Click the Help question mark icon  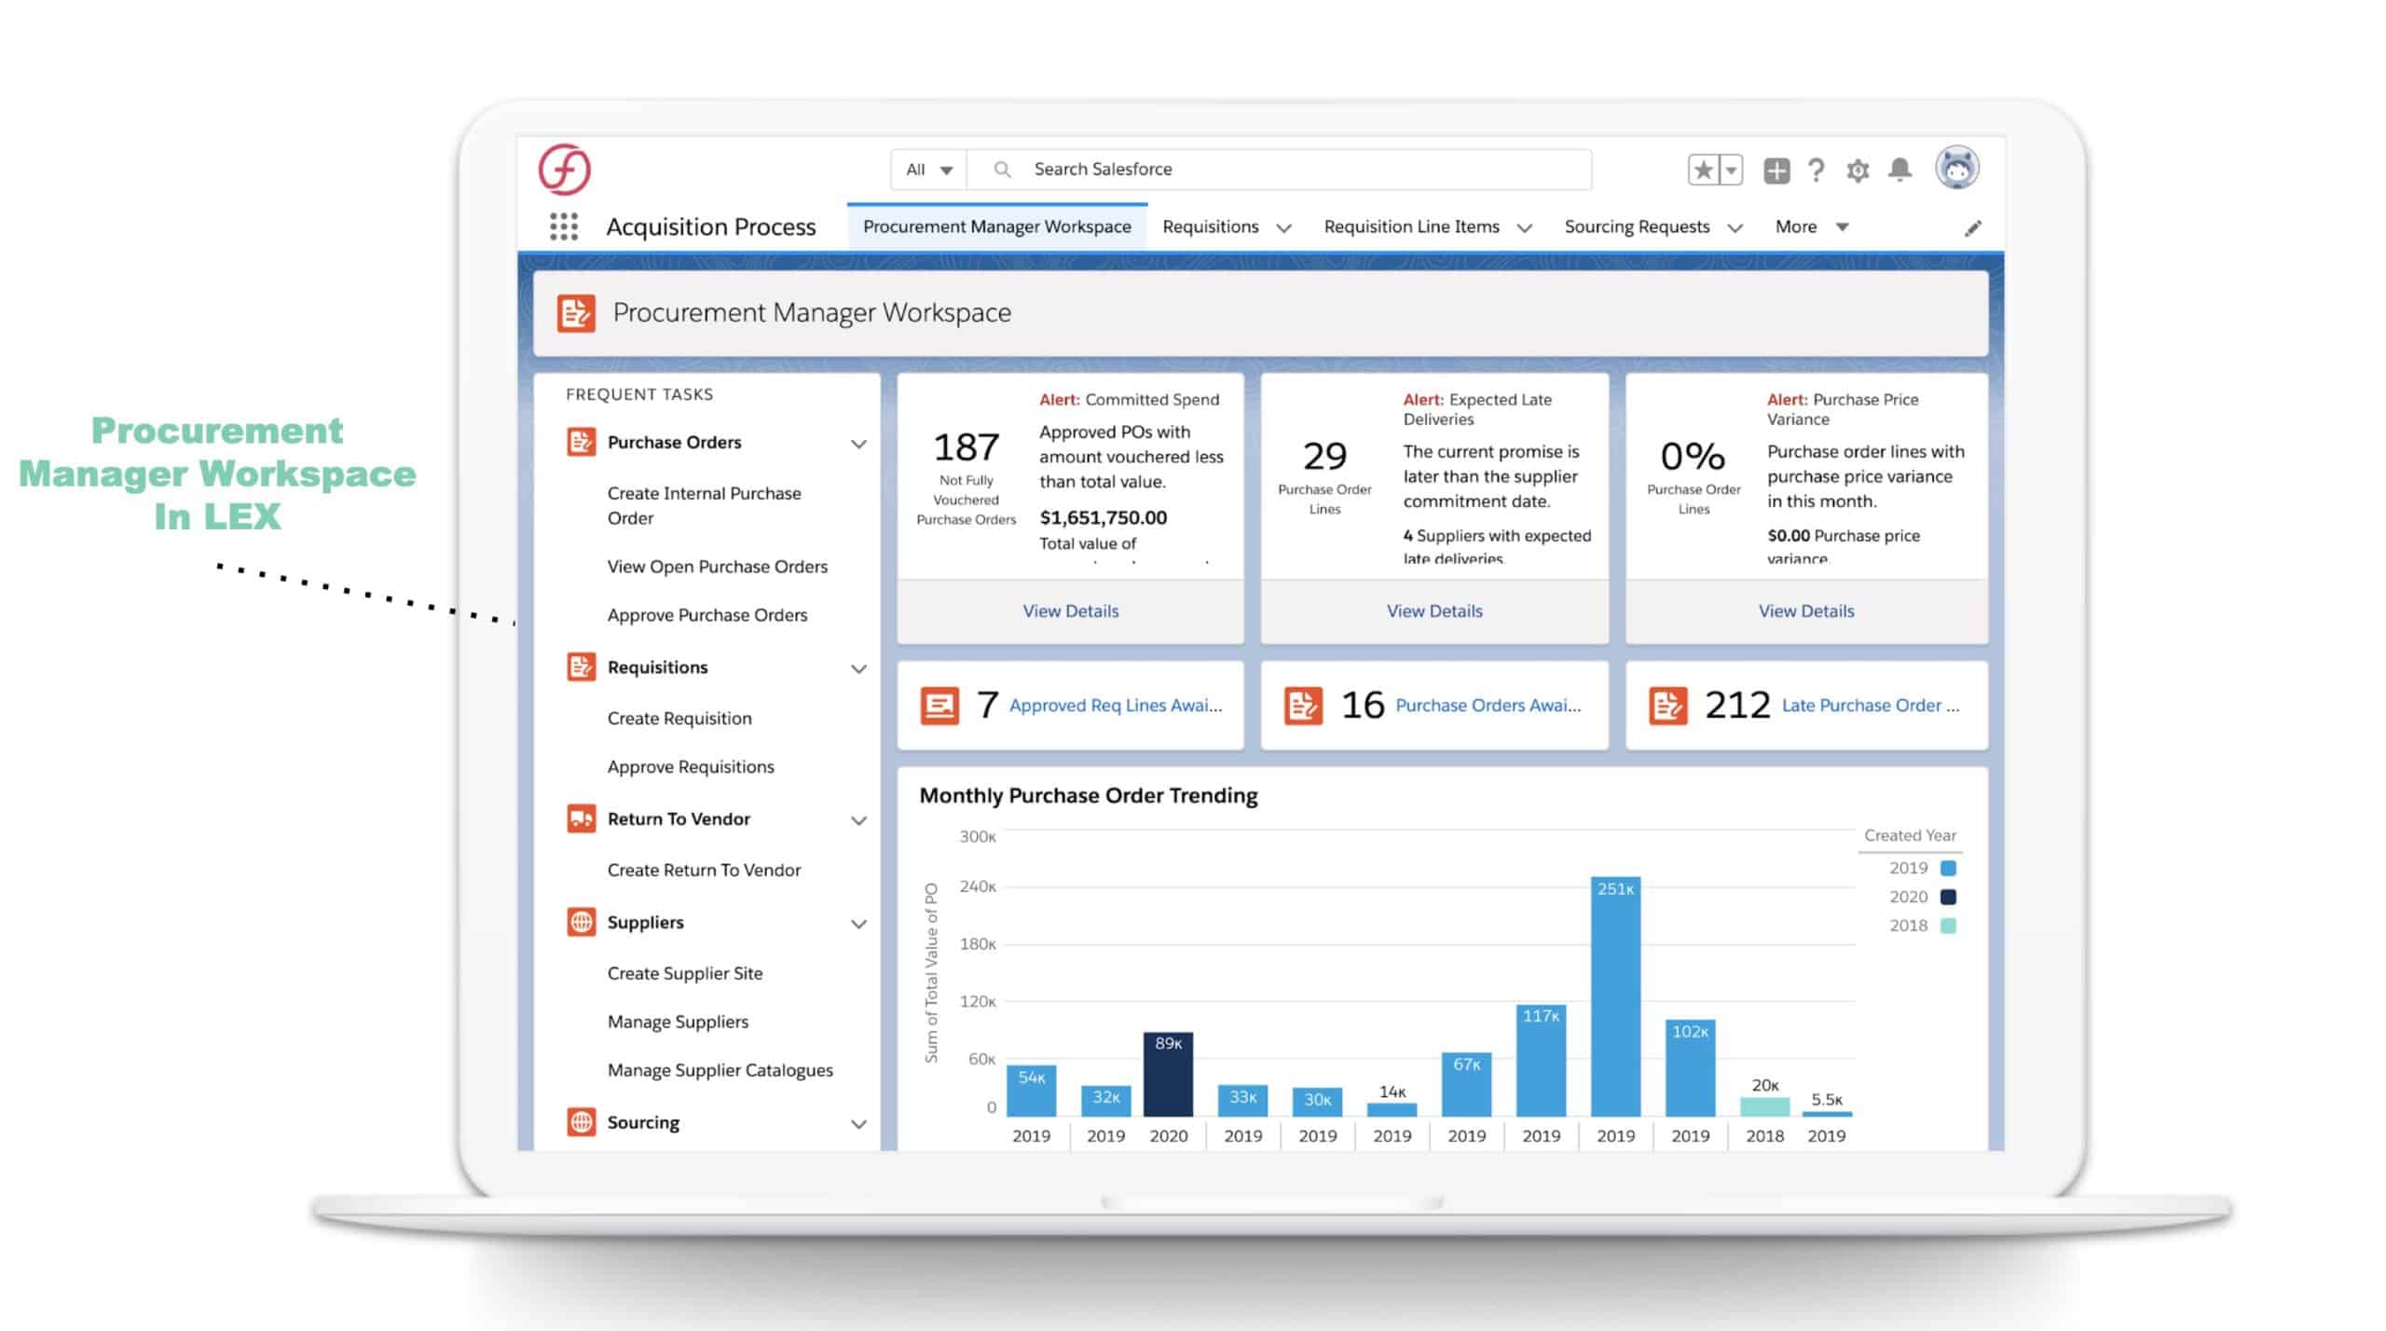(1816, 170)
